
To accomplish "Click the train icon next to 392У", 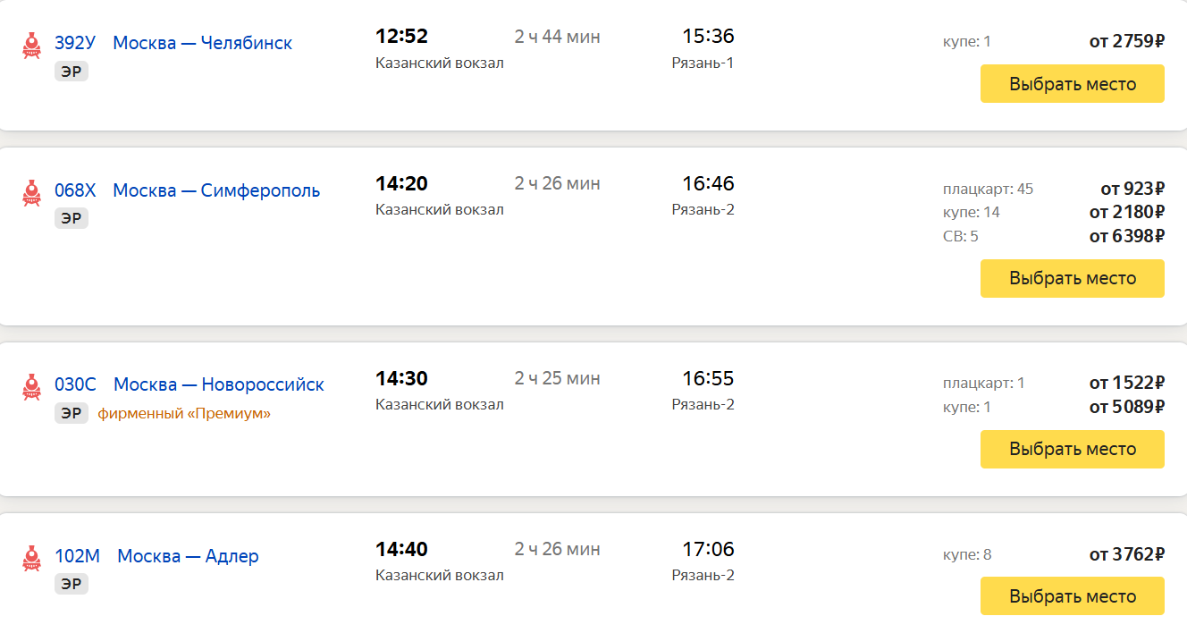I will (32, 46).
